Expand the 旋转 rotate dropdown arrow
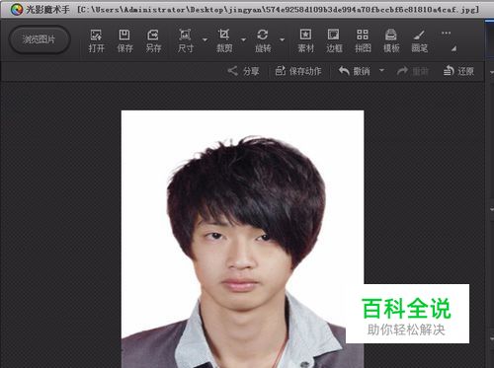 283,39
